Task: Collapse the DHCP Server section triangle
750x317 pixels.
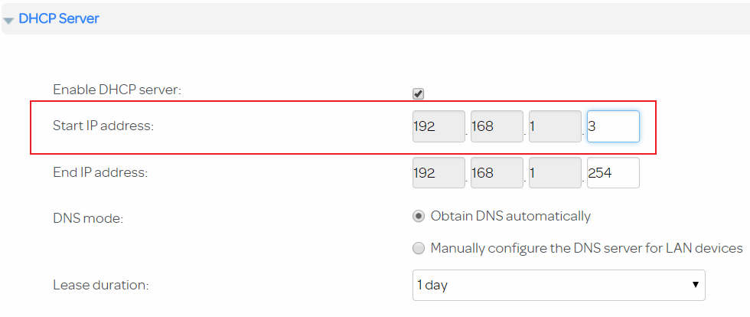Action: [x=8, y=20]
